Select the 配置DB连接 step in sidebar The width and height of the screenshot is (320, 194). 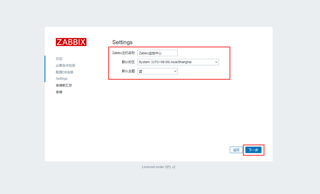point(64,72)
